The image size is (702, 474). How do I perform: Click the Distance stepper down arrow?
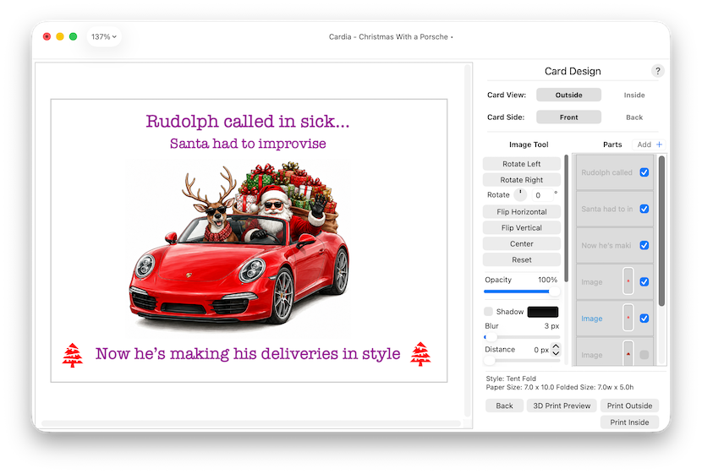(556, 353)
